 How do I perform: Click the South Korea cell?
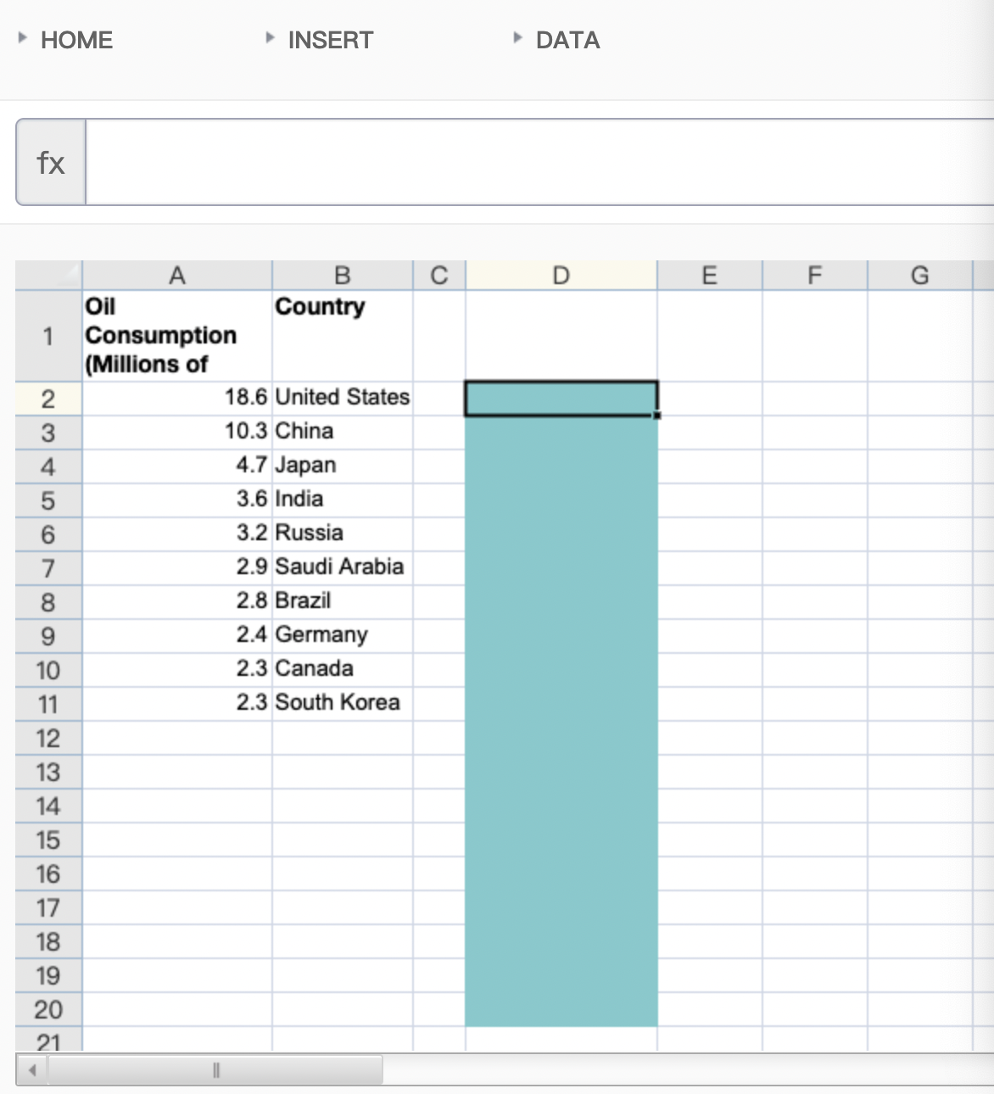343,704
